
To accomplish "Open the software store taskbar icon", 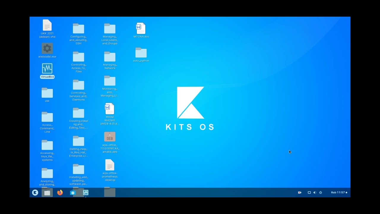I will (x=73, y=193).
